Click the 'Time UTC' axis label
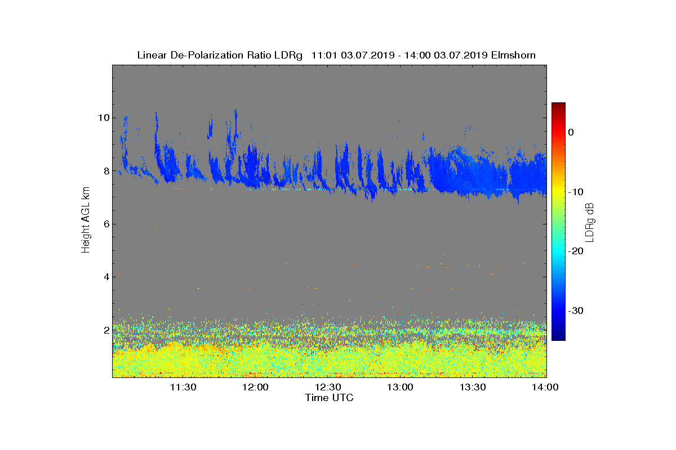Screen dimensions: 676x450 pyautogui.click(x=330, y=398)
